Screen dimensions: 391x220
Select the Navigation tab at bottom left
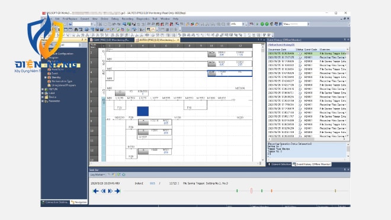pyautogui.click(x=79, y=202)
